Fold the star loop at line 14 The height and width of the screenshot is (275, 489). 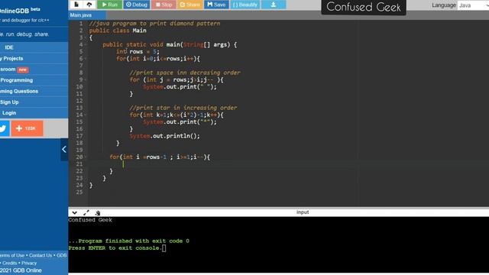(x=86, y=115)
